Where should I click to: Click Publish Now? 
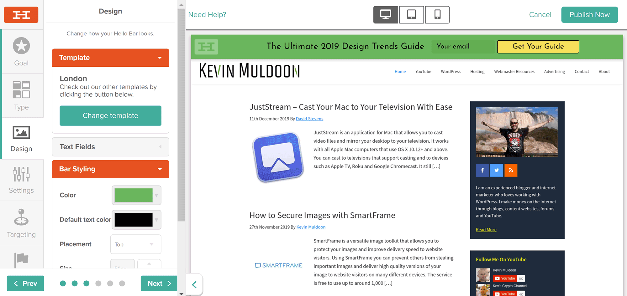pos(589,15)
